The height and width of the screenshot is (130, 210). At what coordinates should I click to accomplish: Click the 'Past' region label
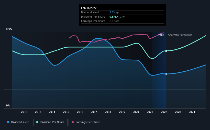tap(161, 35)
